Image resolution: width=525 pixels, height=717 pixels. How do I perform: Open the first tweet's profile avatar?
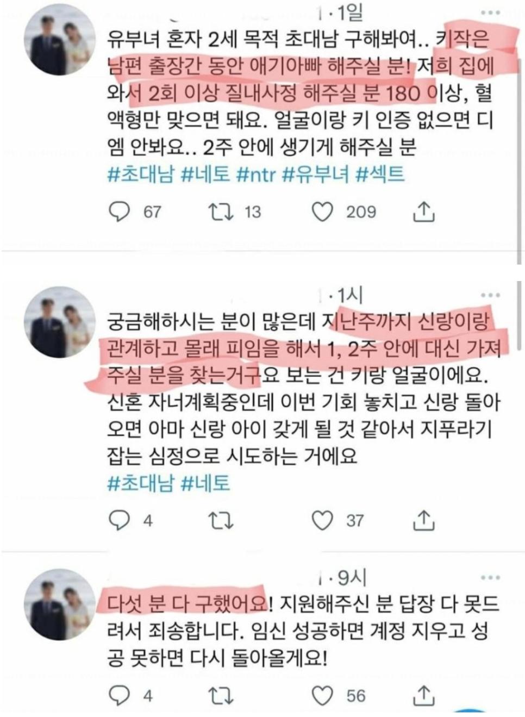point(60,42)
